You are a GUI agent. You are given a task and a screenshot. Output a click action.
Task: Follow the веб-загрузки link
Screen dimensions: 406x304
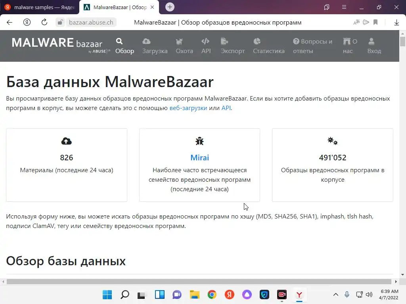[x=188, y=108]
